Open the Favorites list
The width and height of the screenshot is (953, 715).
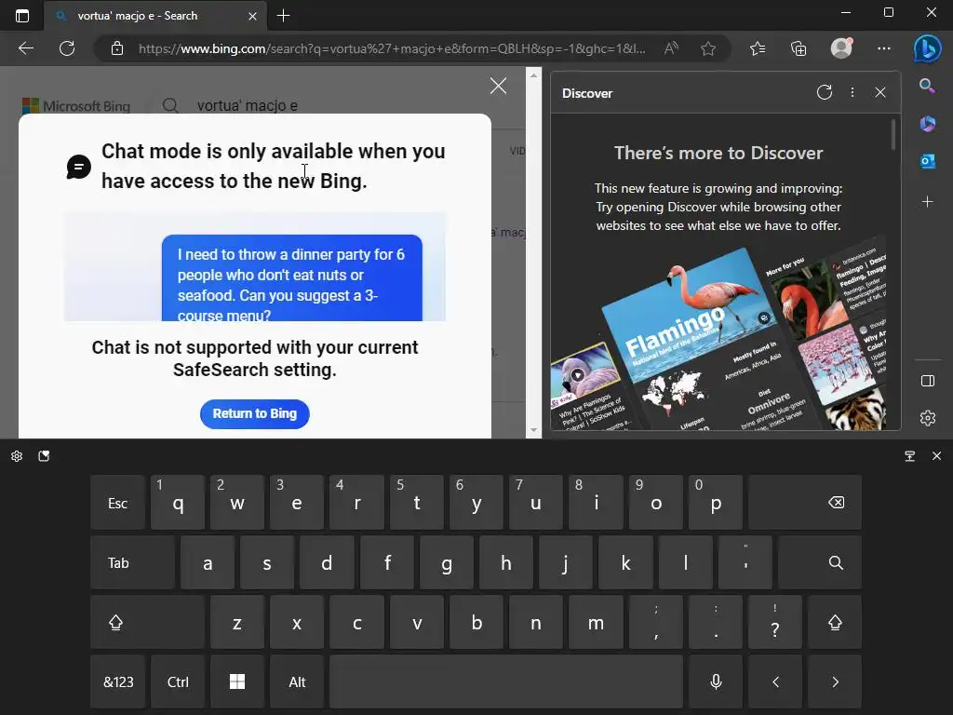click(x=758, y=48)
